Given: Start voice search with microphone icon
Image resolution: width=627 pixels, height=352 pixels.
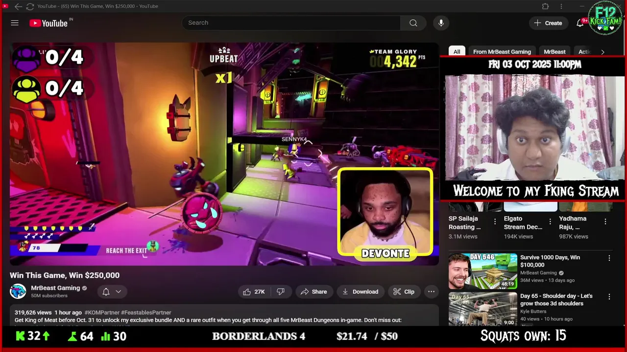Looking at the screenshot, I should coord(441,23).
